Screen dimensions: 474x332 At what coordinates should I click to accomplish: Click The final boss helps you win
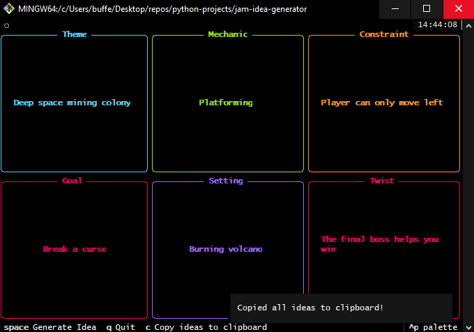(380, 244)
